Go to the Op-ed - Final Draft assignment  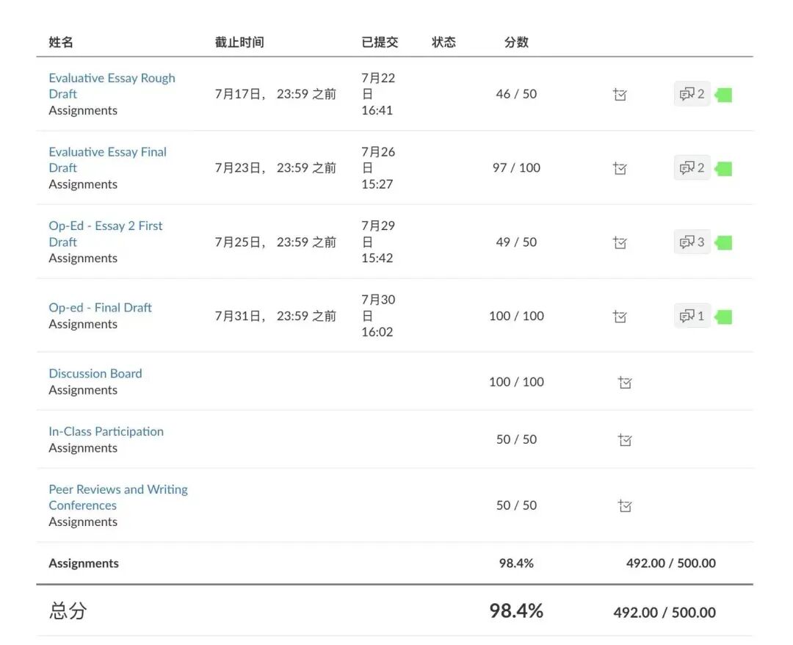point(100,308)
